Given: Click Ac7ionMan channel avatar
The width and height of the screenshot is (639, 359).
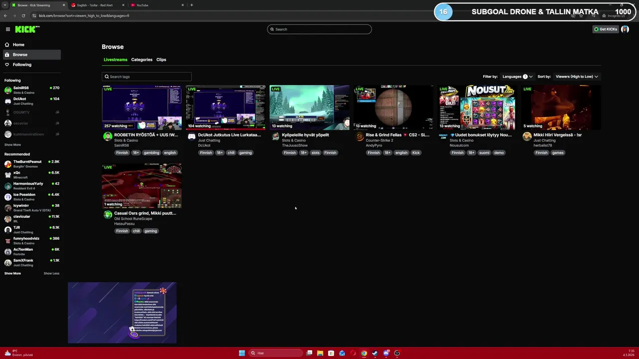Looking at the screenshot, I should (x=8, y=252).
